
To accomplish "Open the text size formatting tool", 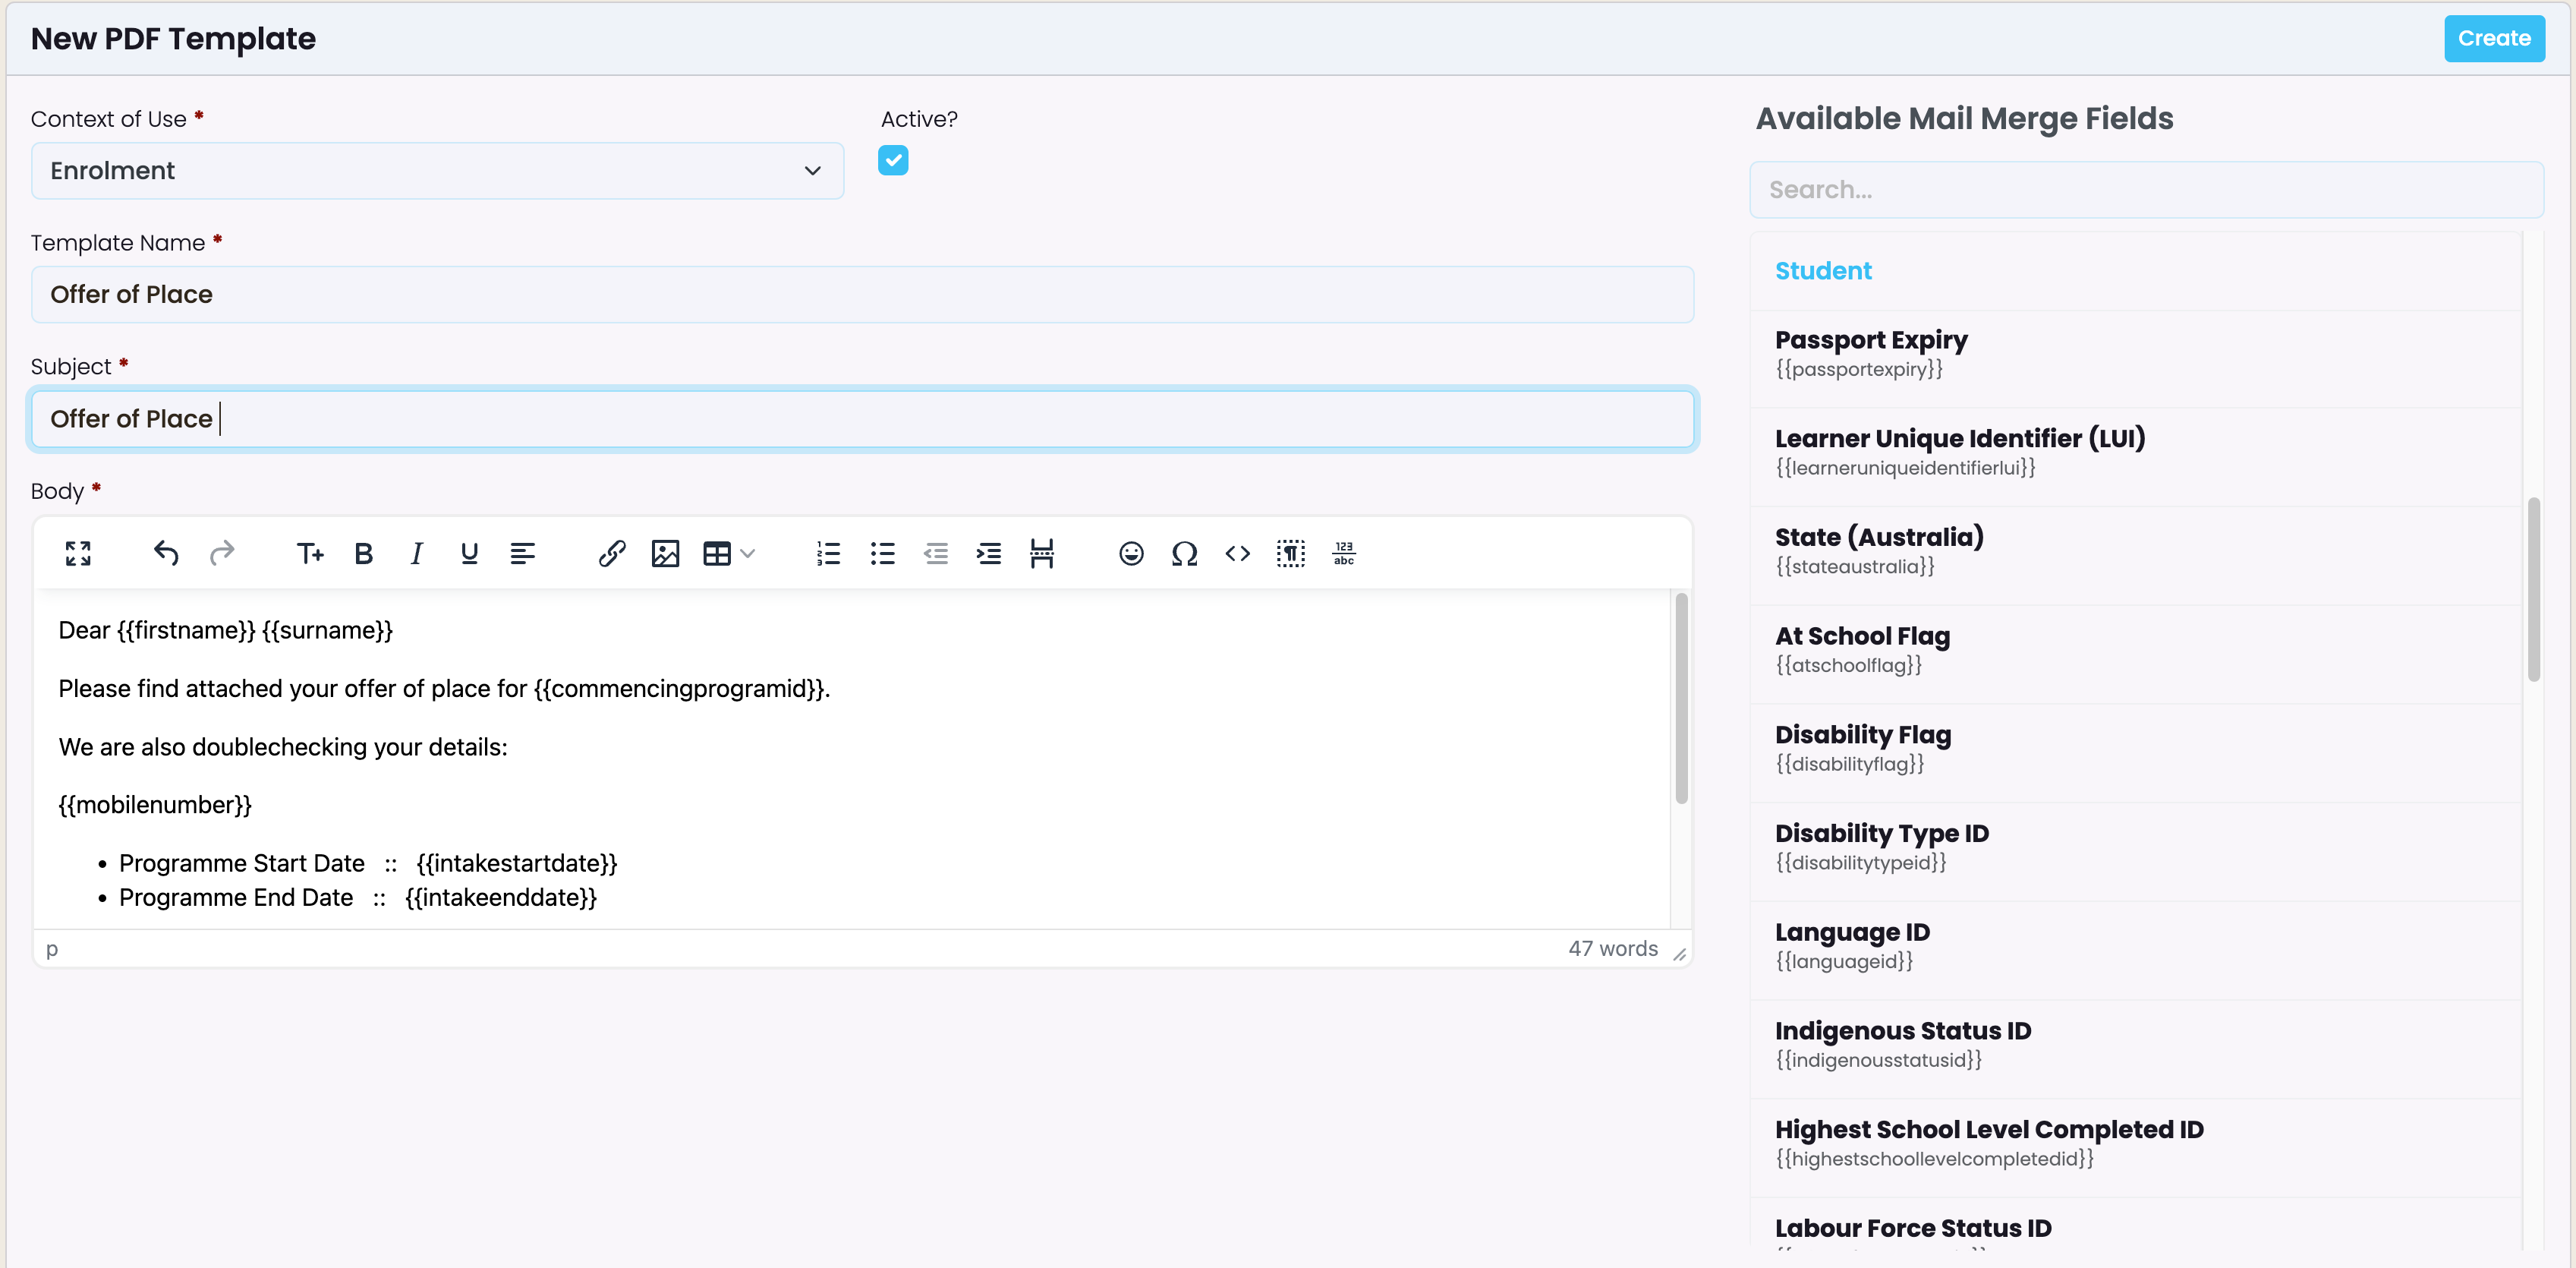I will (x=310, y=553).
